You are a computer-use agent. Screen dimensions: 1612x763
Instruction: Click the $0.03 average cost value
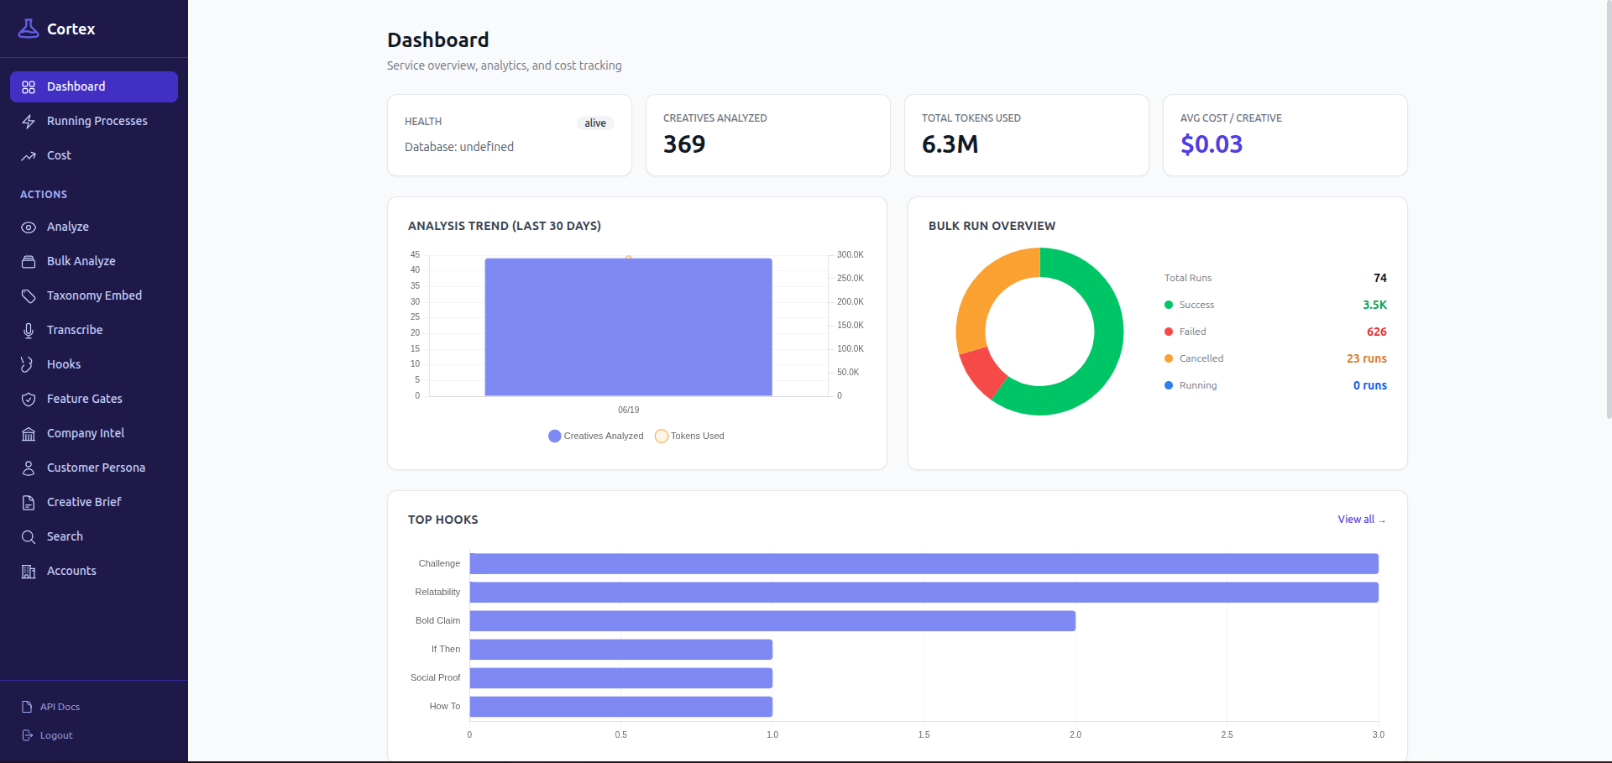point(1212,144)
